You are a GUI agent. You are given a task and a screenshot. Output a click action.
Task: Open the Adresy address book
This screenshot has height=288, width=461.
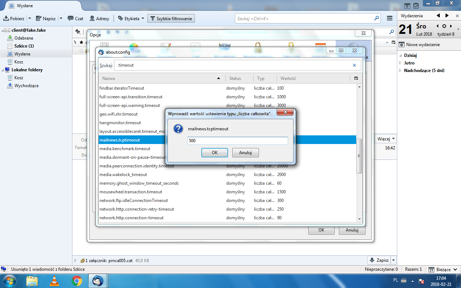99,18
